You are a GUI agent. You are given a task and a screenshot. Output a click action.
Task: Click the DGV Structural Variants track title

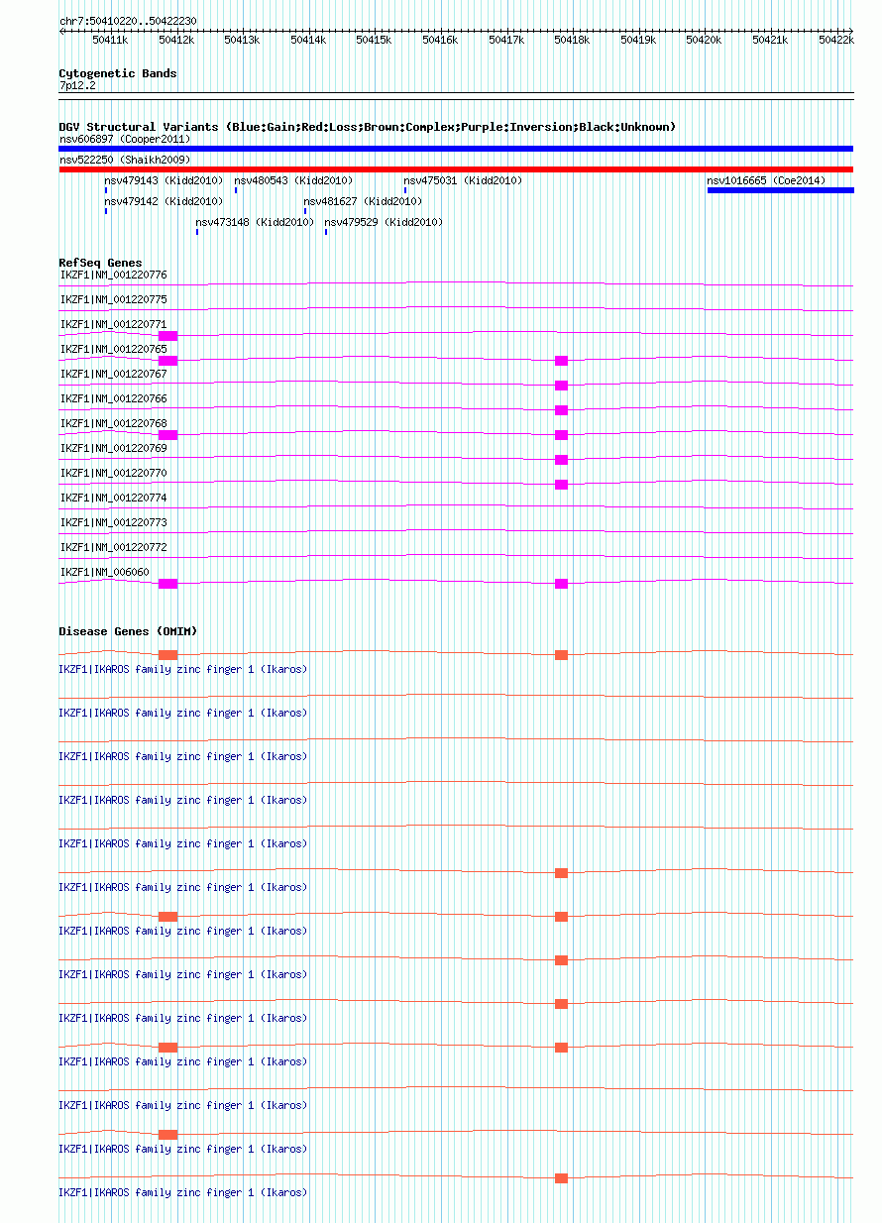coord(367,127)
